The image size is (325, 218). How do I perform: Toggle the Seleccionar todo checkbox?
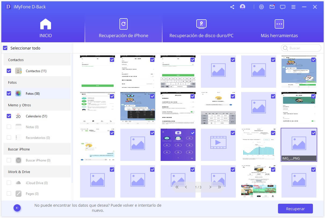(5, 48)
